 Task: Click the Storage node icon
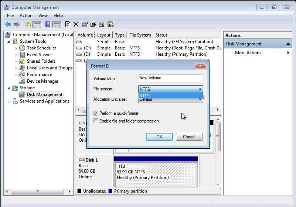point(15,88)
